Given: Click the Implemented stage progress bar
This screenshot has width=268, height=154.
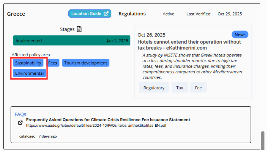Looking at the screenshot, I should [x=72, y=41].
